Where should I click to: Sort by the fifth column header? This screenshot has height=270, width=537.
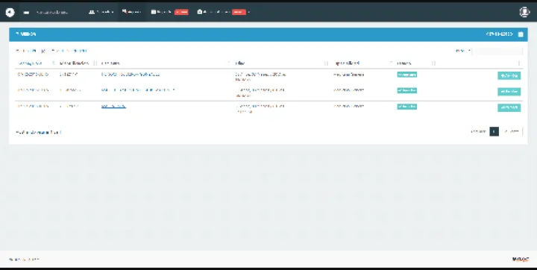click(362, 63)
